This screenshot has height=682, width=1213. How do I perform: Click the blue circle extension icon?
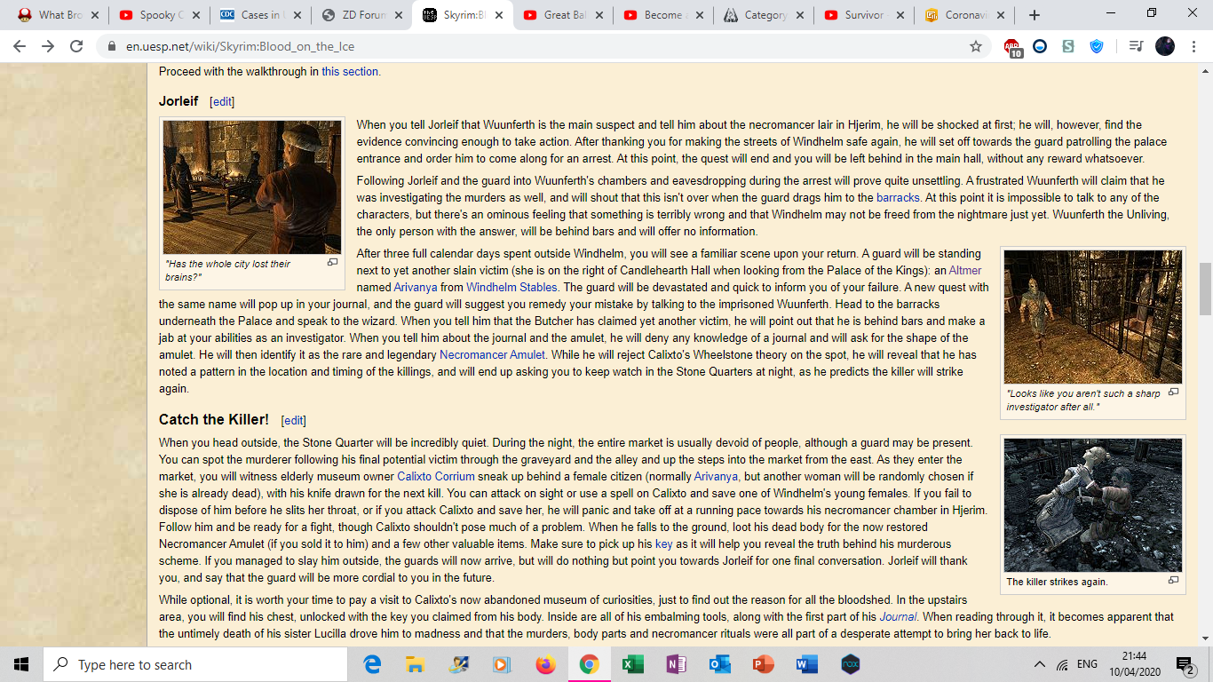pos(1040,46)
